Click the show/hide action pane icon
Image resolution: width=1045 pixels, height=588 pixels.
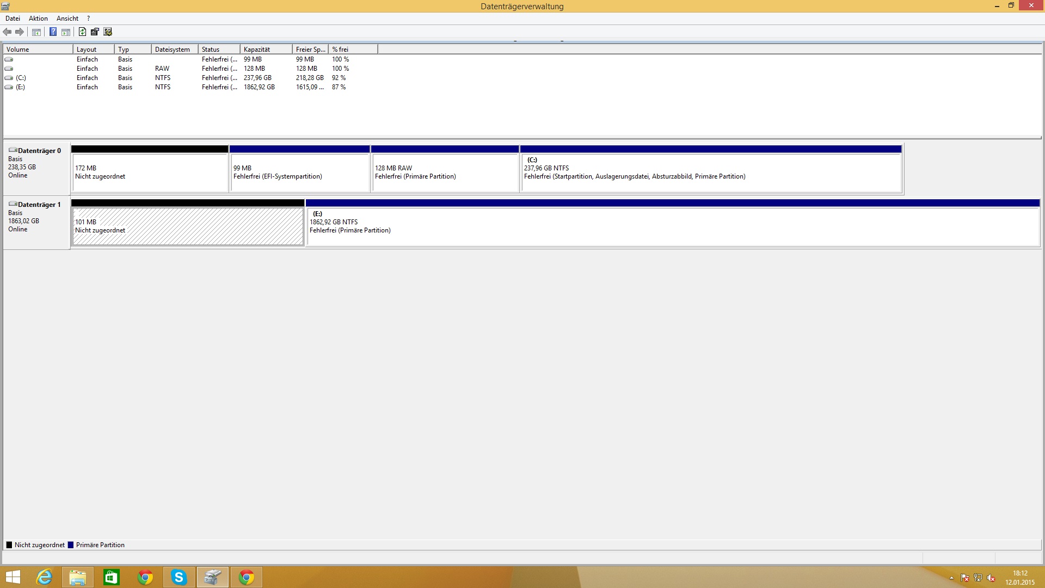[x=66, y=32]
